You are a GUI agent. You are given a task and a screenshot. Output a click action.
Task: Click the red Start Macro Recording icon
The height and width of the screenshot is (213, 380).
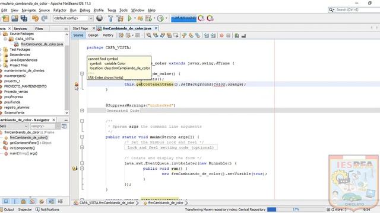[221, 35]
